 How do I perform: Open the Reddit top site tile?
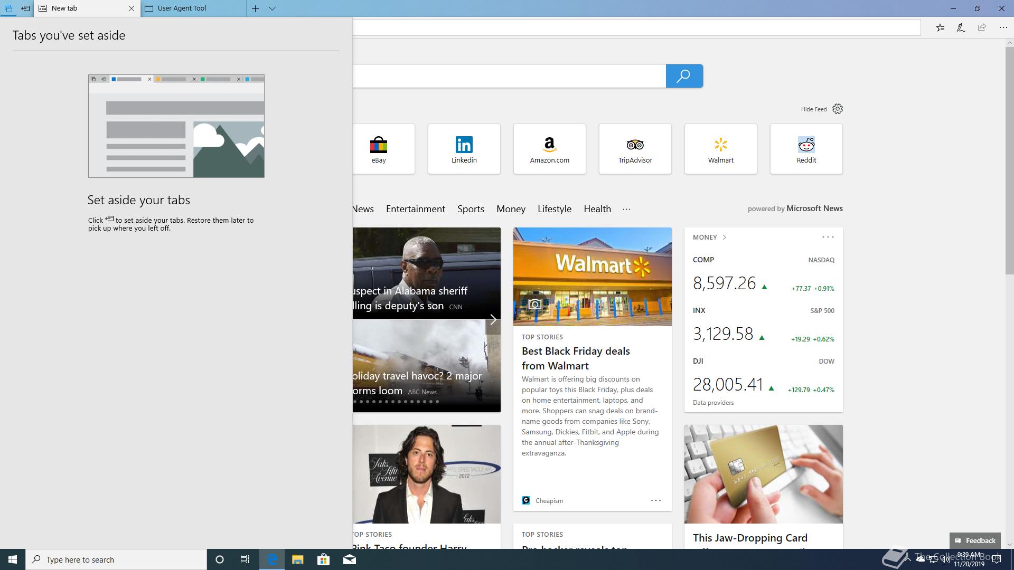click(x=806, y=149)
